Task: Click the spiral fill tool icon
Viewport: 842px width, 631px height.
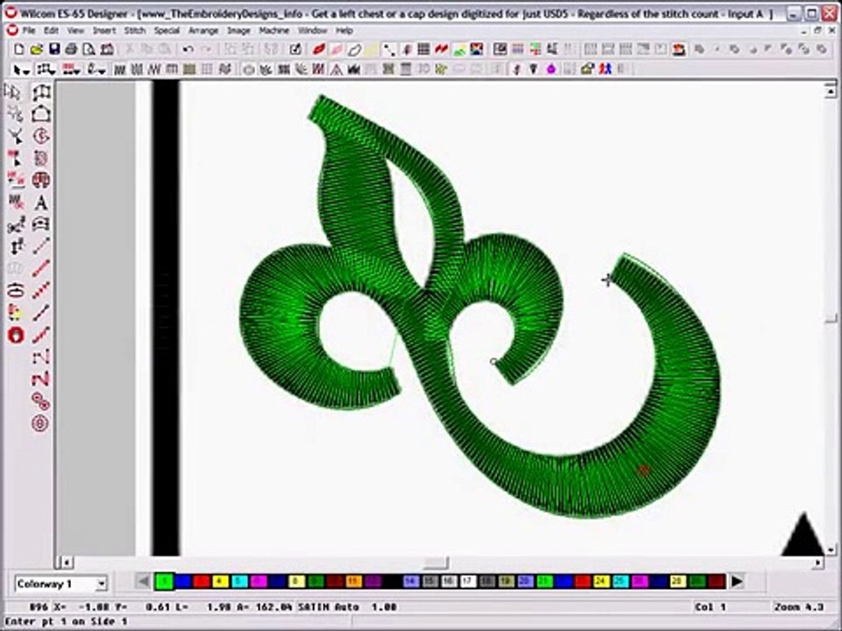Action: (x=41, y=137)
